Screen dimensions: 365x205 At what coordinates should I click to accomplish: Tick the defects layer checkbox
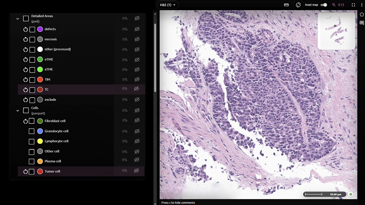32,30
